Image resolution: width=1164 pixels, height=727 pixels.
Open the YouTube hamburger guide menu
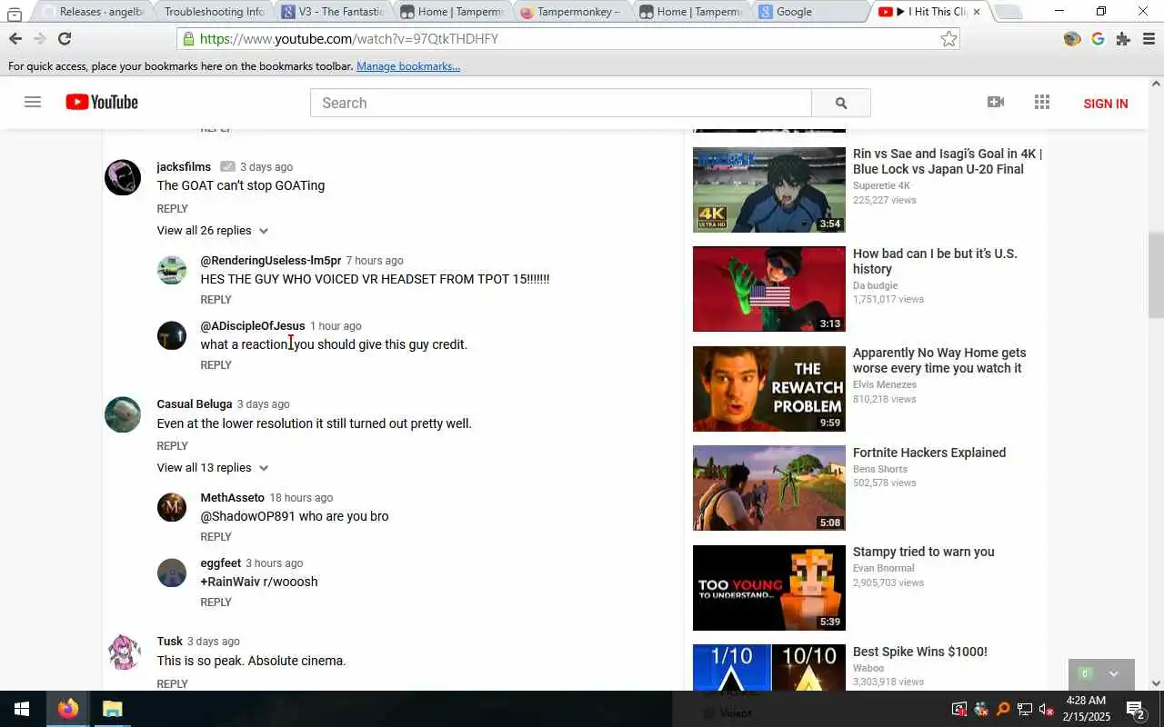33,102
